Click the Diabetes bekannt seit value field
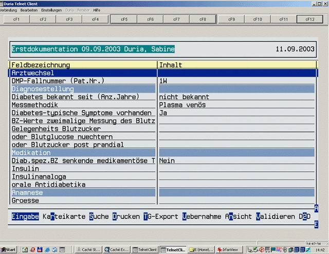This screenshot has height=254, width=329. point(236,97)
